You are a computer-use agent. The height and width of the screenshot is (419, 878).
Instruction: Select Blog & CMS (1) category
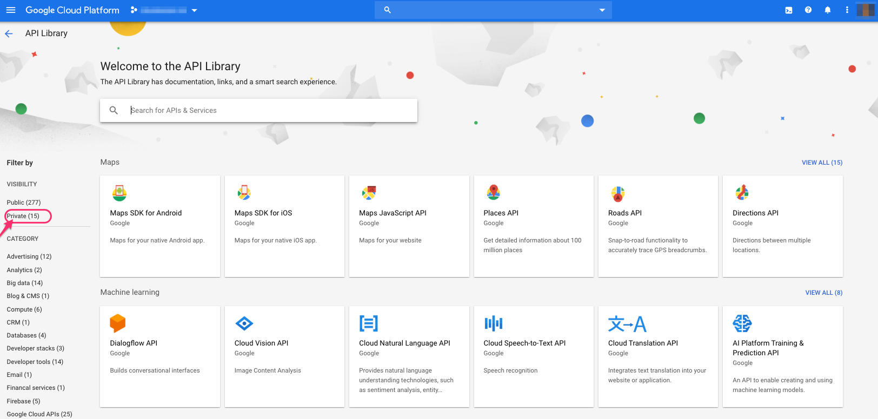click(28, 296)
